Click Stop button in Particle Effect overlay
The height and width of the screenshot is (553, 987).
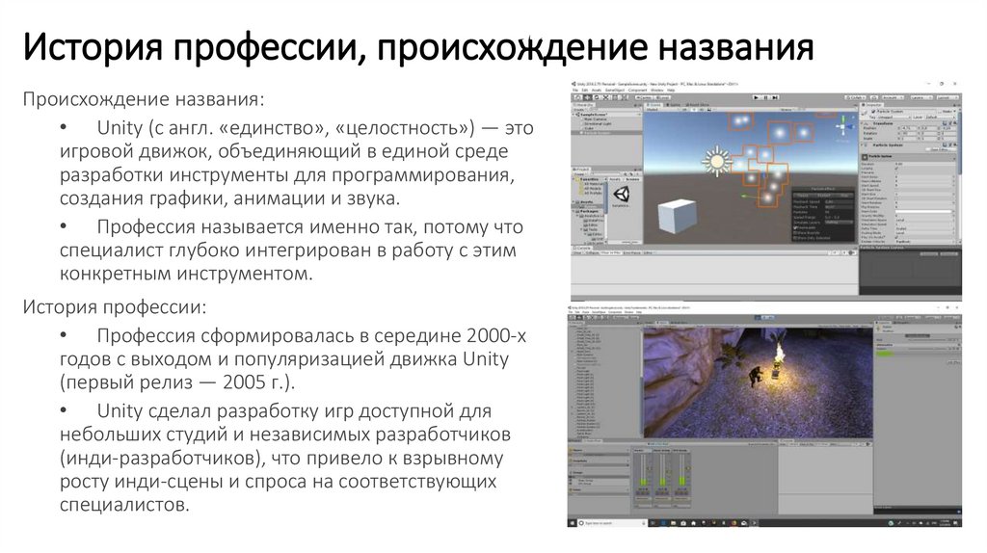click(x=844, y=195)
